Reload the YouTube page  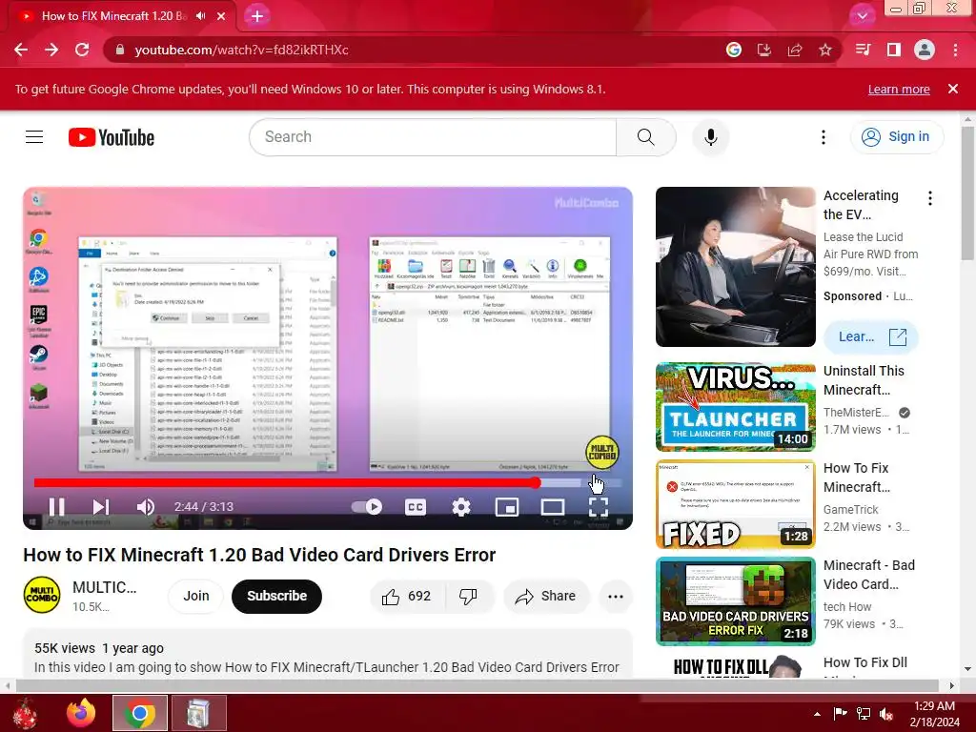tap(82, 50)
